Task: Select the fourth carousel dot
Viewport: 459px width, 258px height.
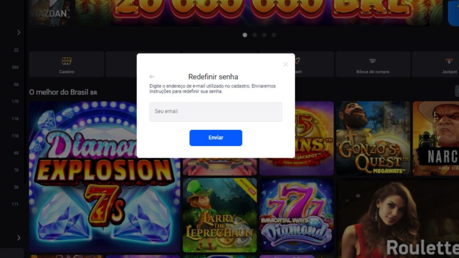Action: (x=274, y=35)
